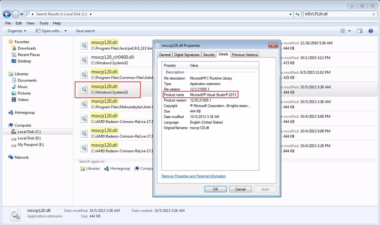Click Cancel in Properties dialog
380x225 pixels.
click(240, 189)
